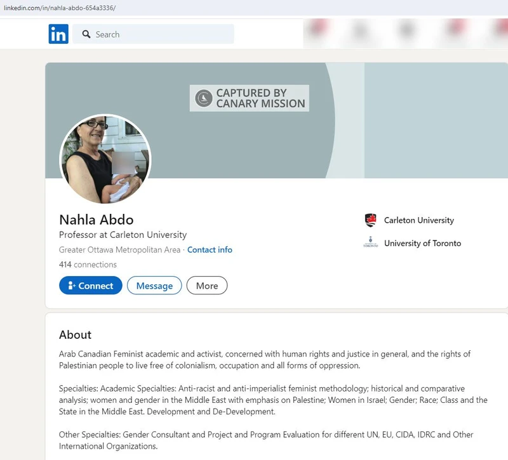Click the LinkedIn logo icon
508x460 pixels.
(x=57, y=34)
